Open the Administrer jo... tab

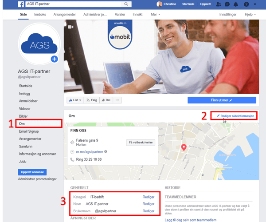(x=95, y=15)
